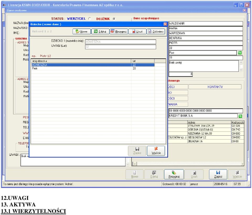Click the NIEZNANA 12 lok.39 address cell
This screenshot has height=215, width=252.
click(209, 133)
